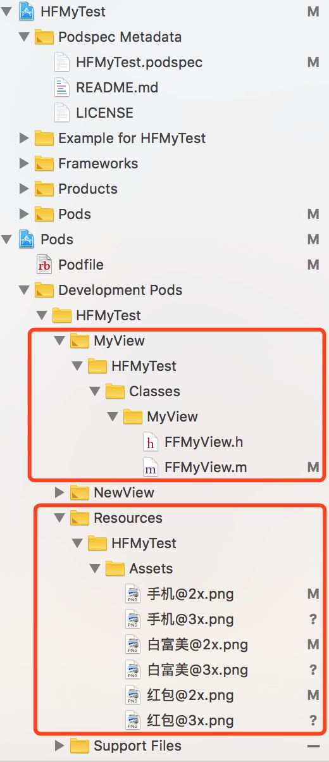Click the Pods project blueprint icon
Screen dimensions: 329x762
point(27,239)
